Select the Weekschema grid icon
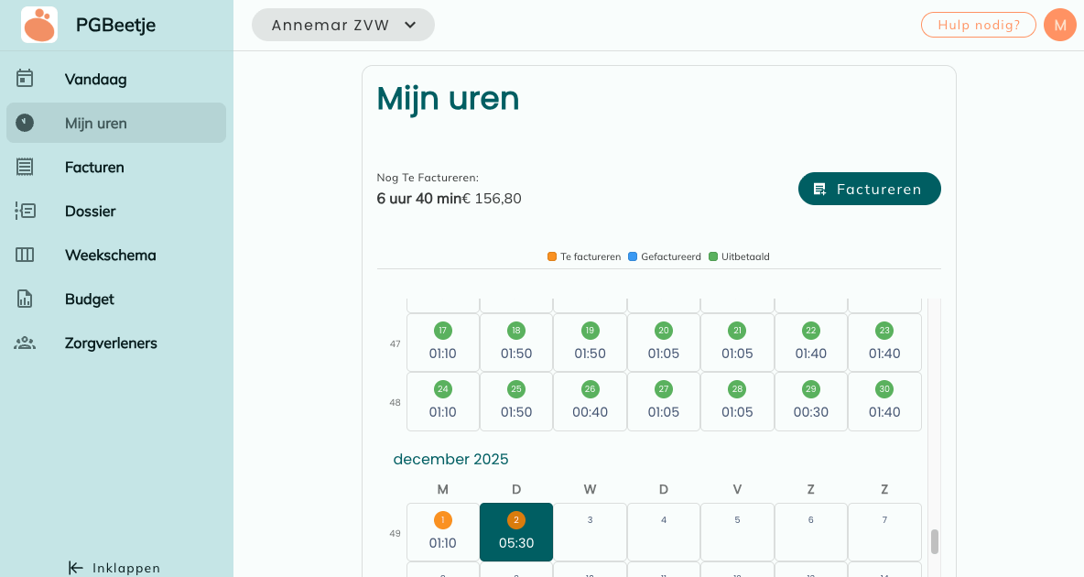Image resolution: width=1084 pixels, height=577 pixels. click(x=25, y=255)
